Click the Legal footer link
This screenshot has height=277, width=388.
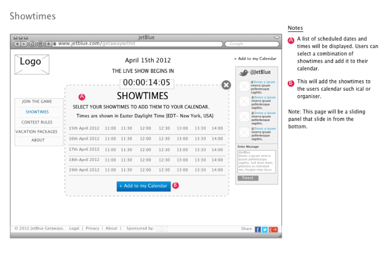(74, 228)
